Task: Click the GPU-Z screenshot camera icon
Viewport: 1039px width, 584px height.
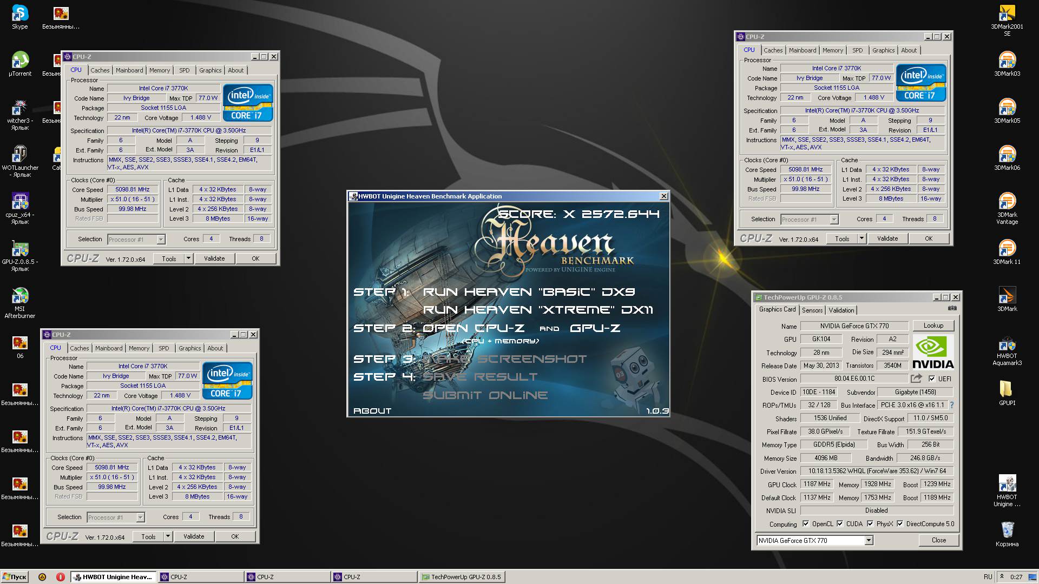Action: [952, 309]
